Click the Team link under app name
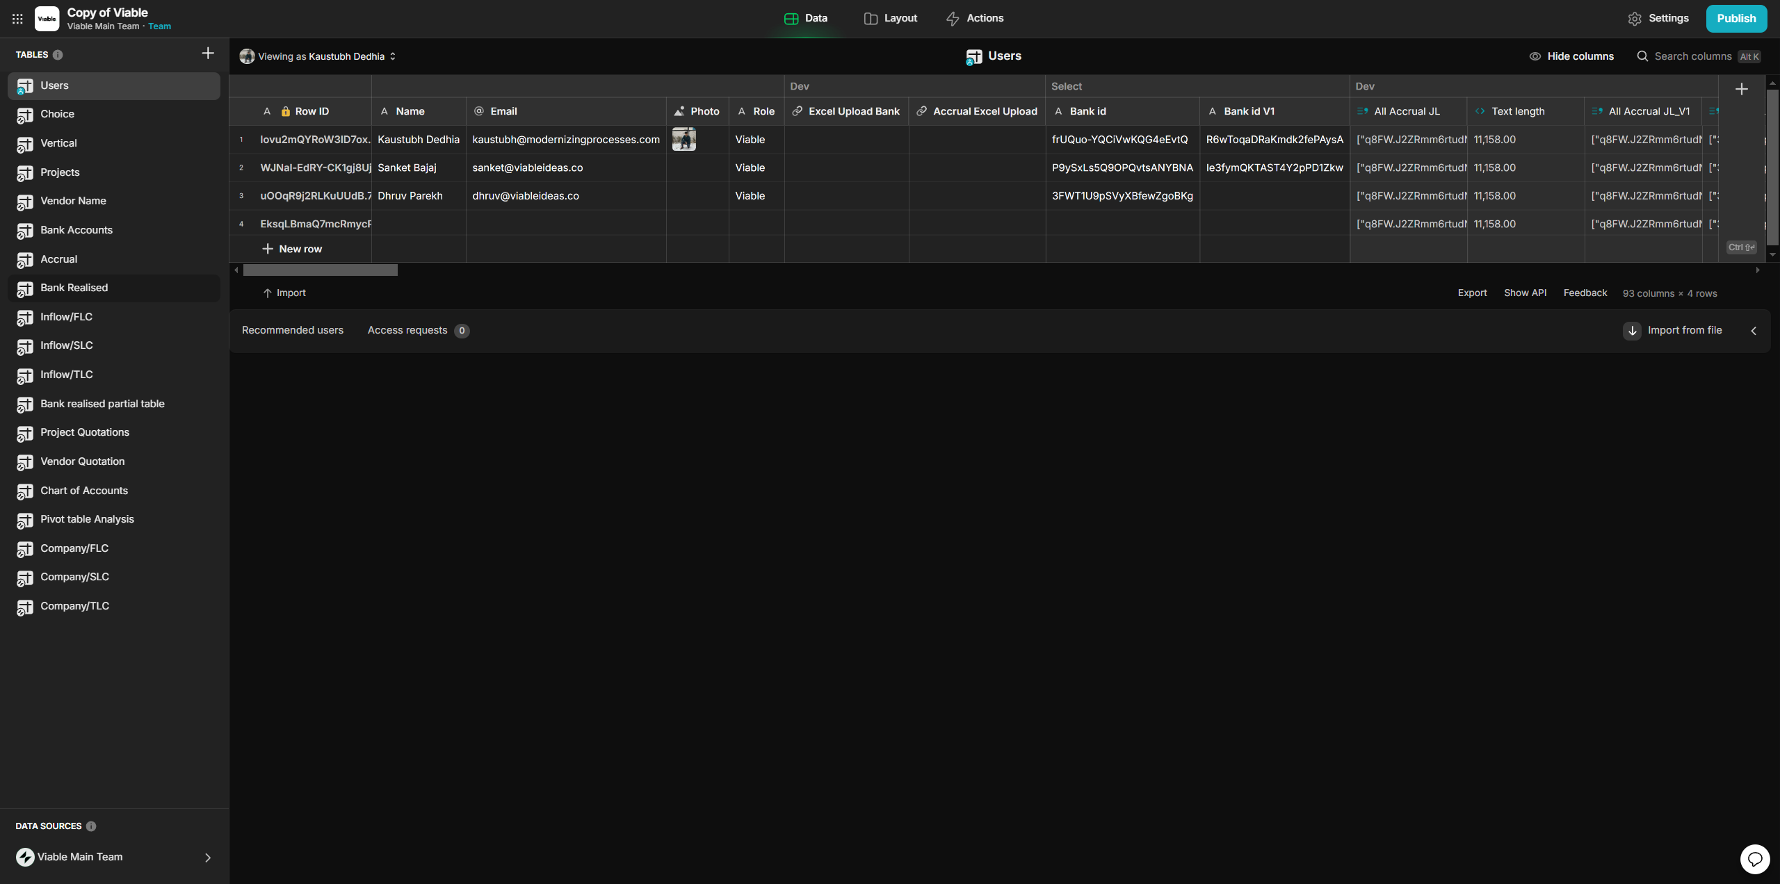Screen dimensions: 1780x884 coord(159,26)
